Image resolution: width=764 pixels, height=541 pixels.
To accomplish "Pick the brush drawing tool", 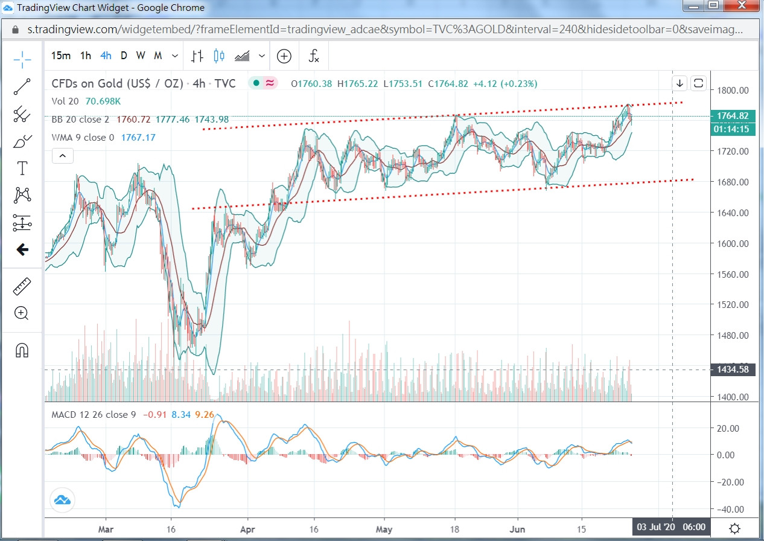I will point(22,142).
